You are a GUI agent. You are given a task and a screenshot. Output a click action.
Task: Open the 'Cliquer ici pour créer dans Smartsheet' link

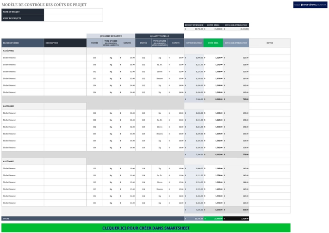pos(146,228)
